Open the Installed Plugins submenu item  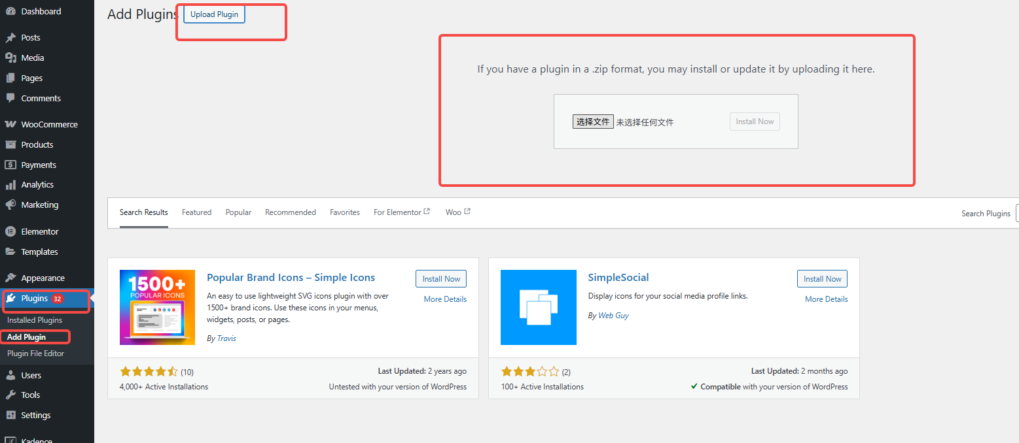[x=35, y=320]
